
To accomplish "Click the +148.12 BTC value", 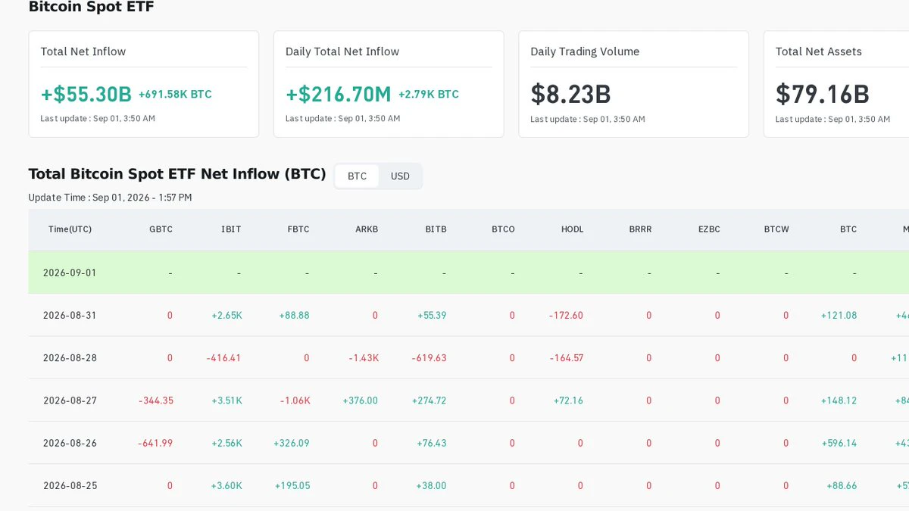I will (839, 400).
